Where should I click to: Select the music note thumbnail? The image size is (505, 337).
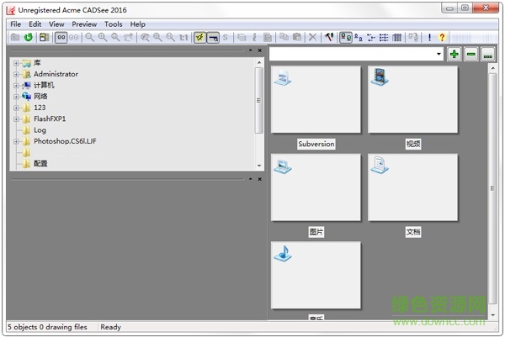point(316,276)
